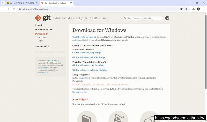Click the book icon circle
Viewport: 207px width, 122px height.
pyautogui.click(x=87, y=117)
